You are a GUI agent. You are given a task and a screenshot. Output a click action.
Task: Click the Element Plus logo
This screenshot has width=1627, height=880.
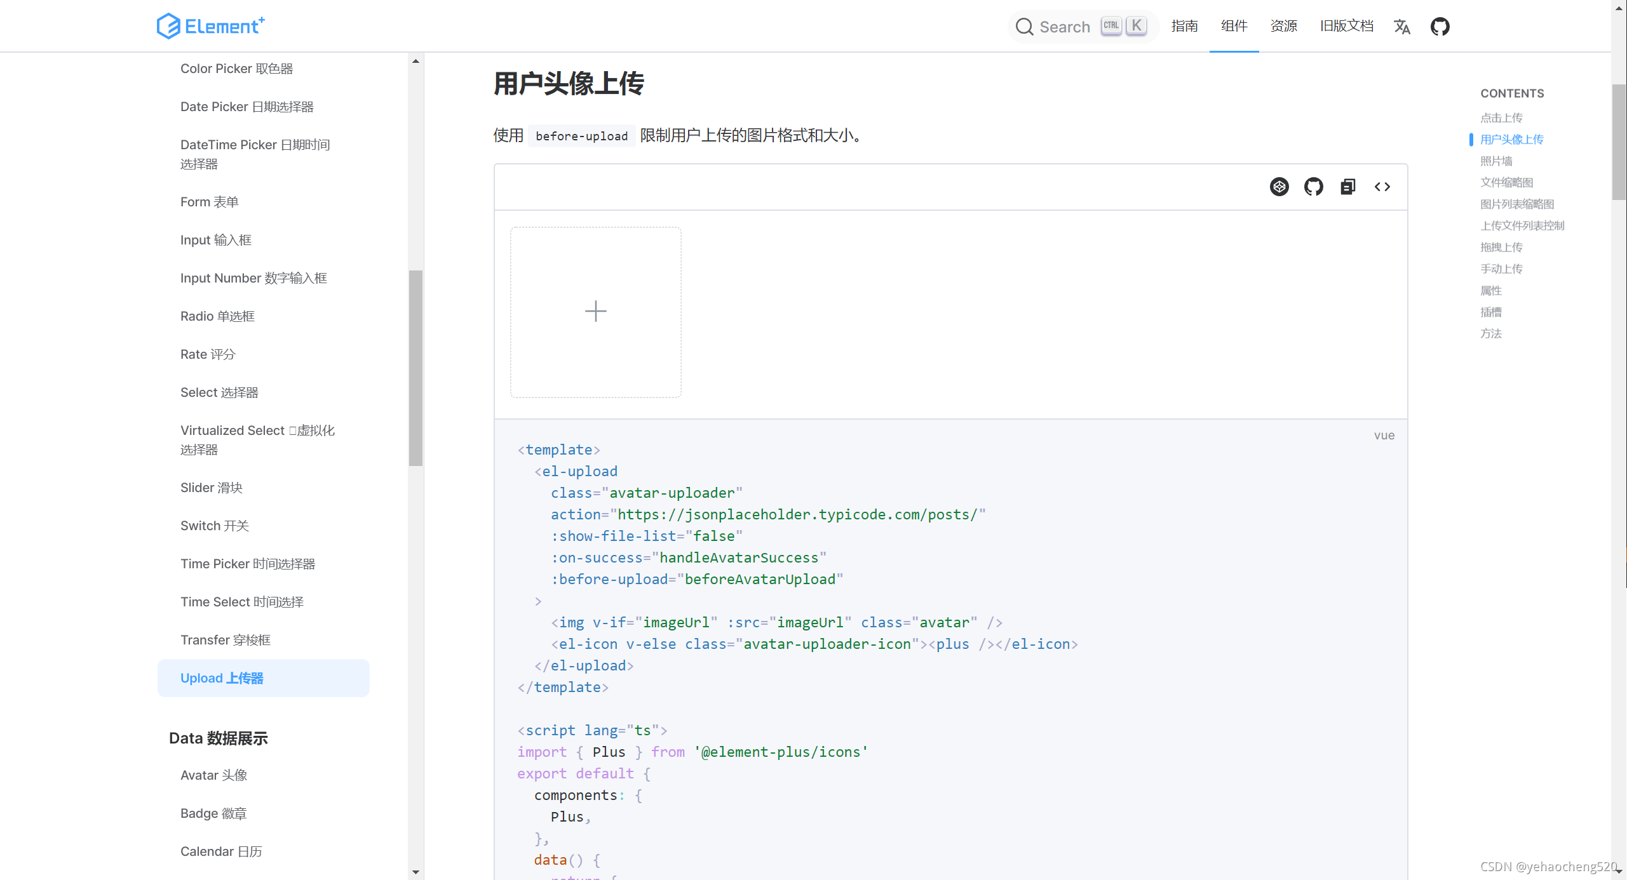(210, 26)
